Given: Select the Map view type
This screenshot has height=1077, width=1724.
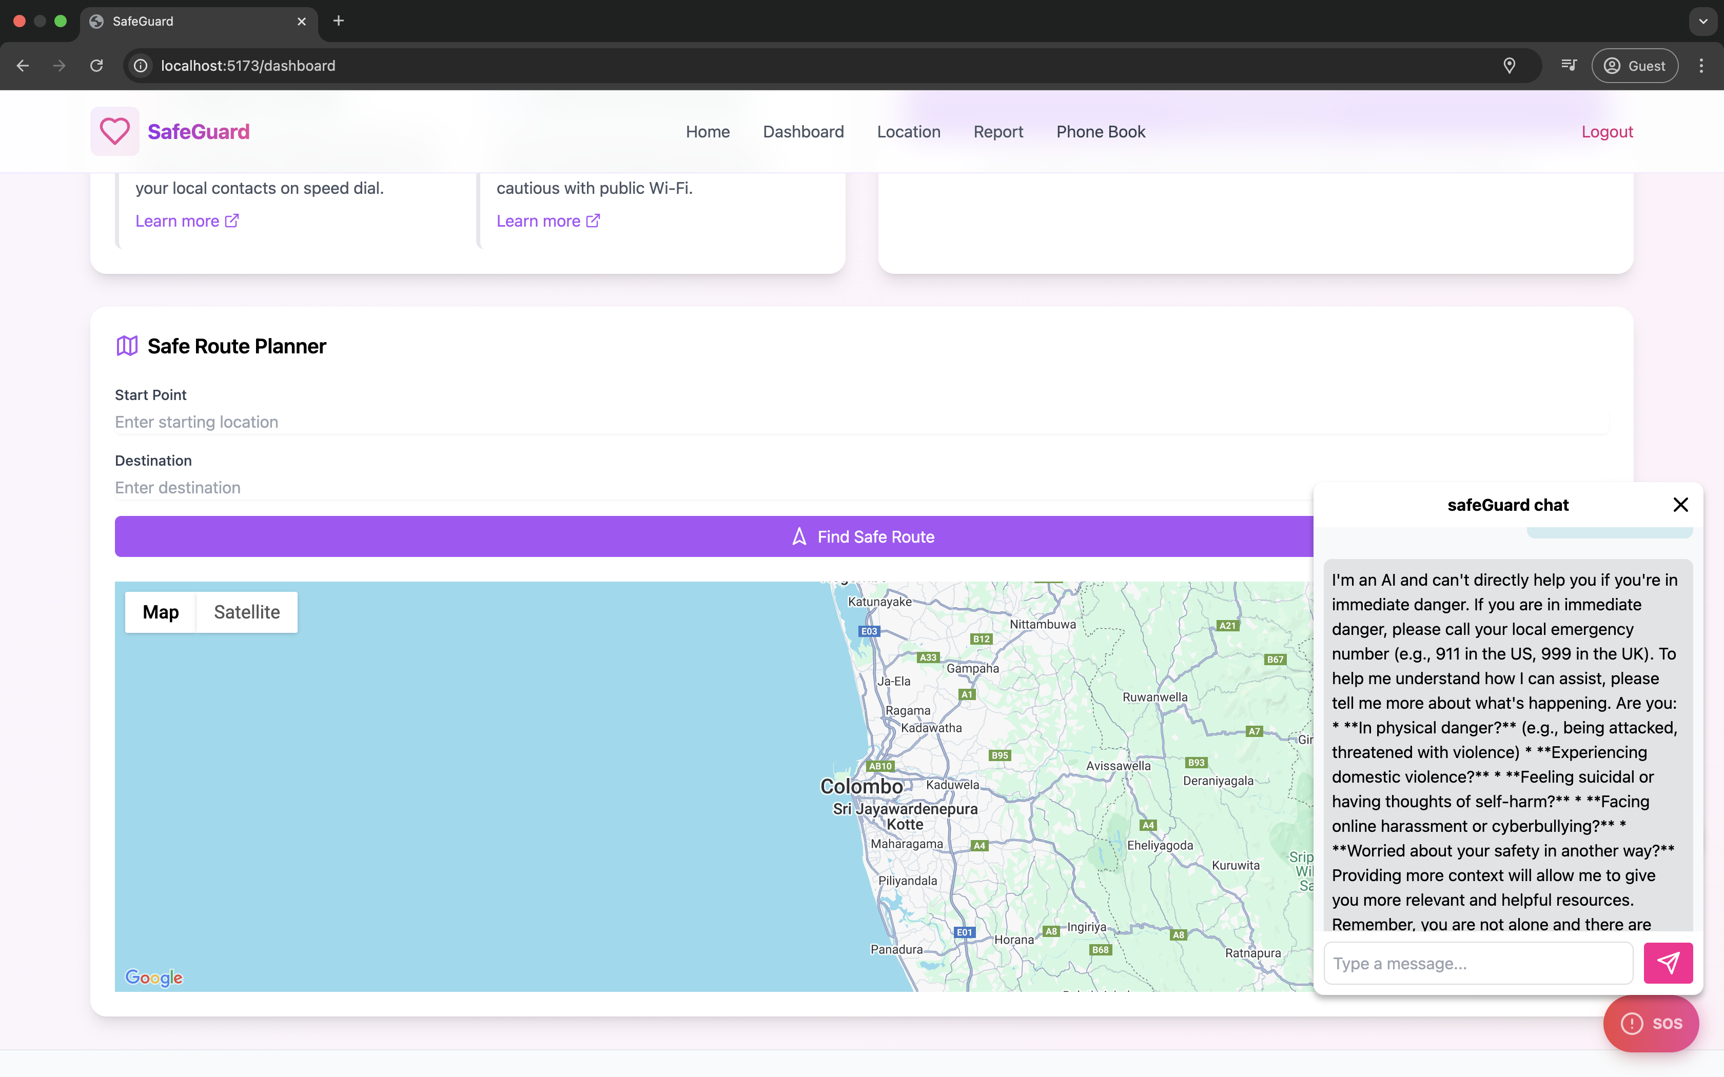Looking at the screenshot, I should coord(160,612).
